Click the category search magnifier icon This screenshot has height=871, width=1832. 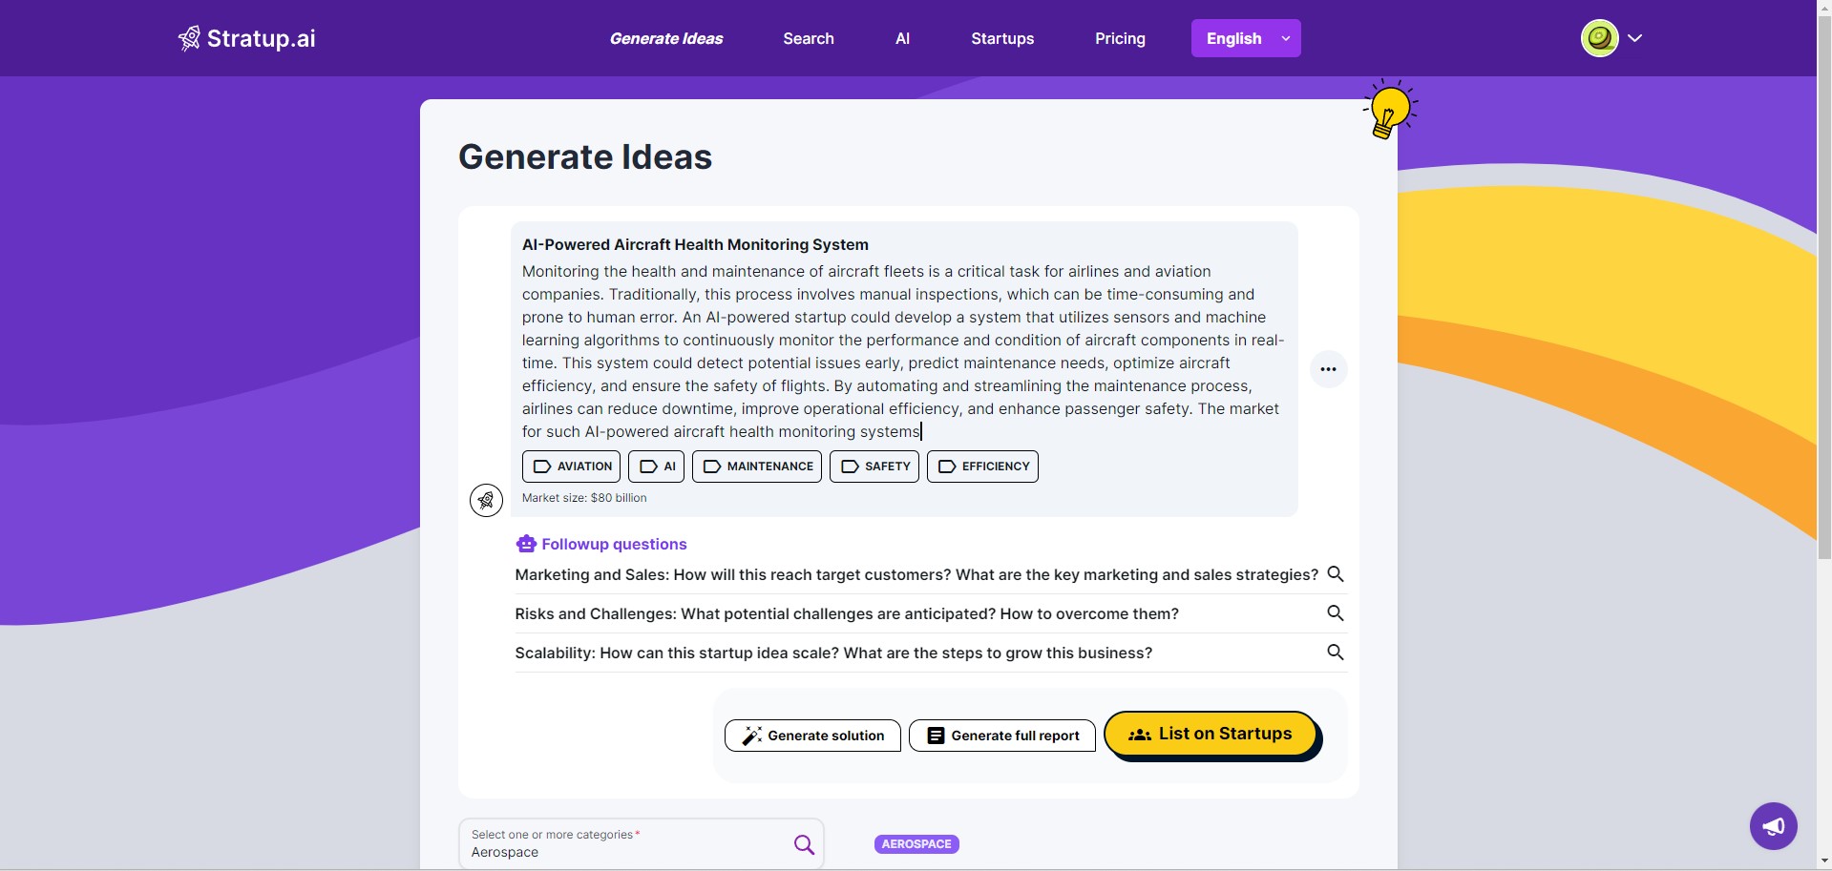804,844
